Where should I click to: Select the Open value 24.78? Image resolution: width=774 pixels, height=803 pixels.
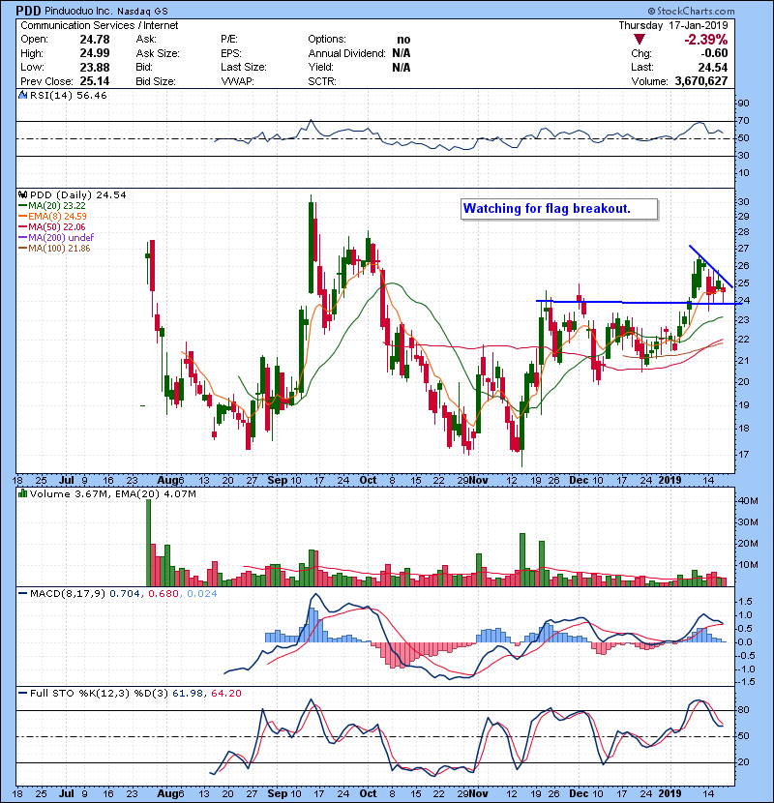[95, 40]
